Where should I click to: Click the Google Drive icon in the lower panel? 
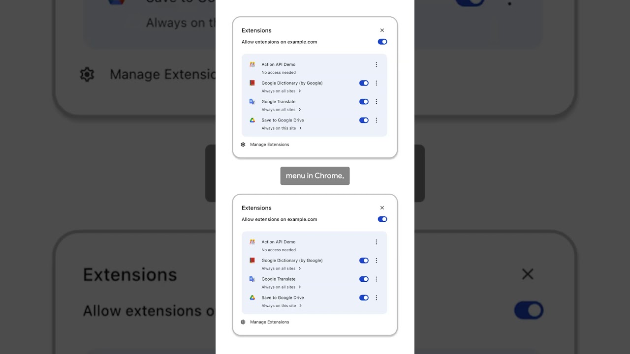pos(252,297)
